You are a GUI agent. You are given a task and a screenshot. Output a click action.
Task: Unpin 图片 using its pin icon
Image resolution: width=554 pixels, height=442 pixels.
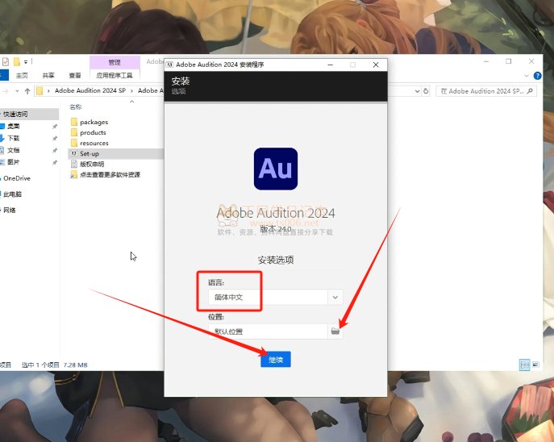tap(55, 163)
